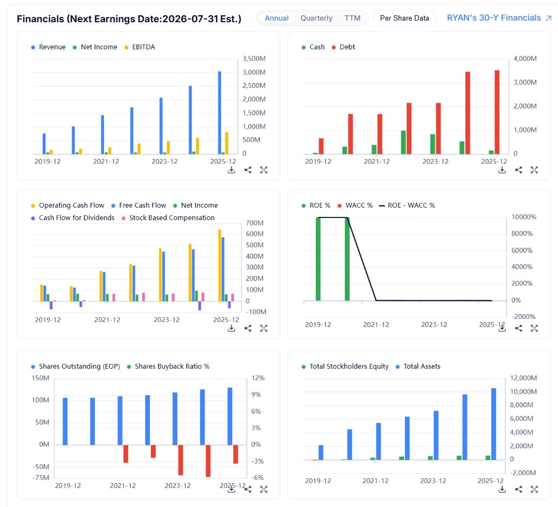The height and width of the screenshot is (507, 558).
Task: Share the Shares Outstanding chart
Action: pyautogui.click(x=248, y=490)
